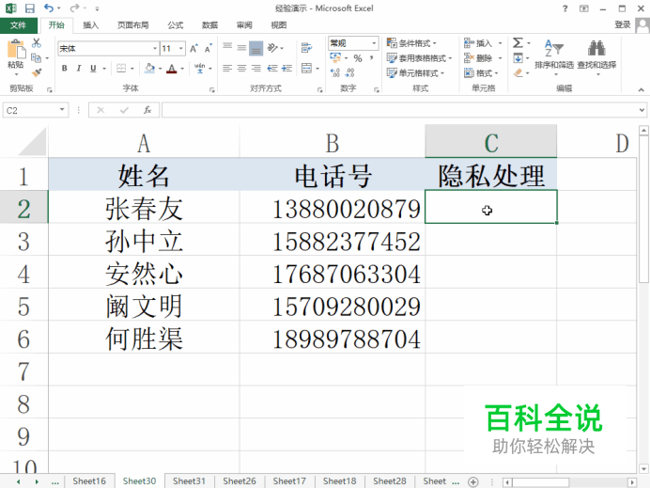Toggle wrap text icon
The height and width of the screenshot is (488, 650).
click(306, 48)
